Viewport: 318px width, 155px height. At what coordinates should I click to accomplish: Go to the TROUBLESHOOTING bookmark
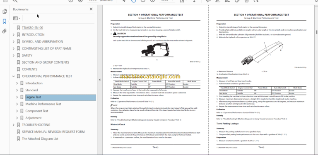point(36,125)
